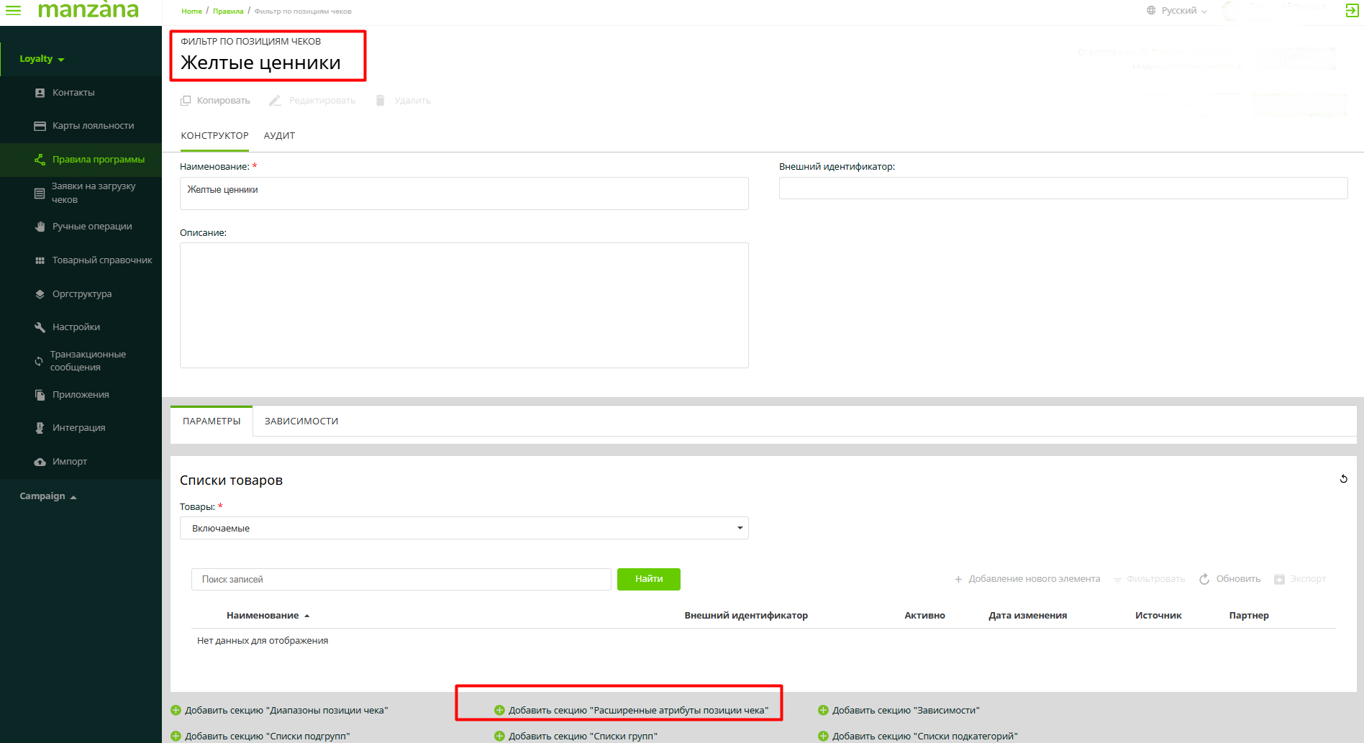This screenshot has width=1364, height=743.
Task: Click the Поиск записей search field
Action: pyautogui.click(x=401, y=580)
